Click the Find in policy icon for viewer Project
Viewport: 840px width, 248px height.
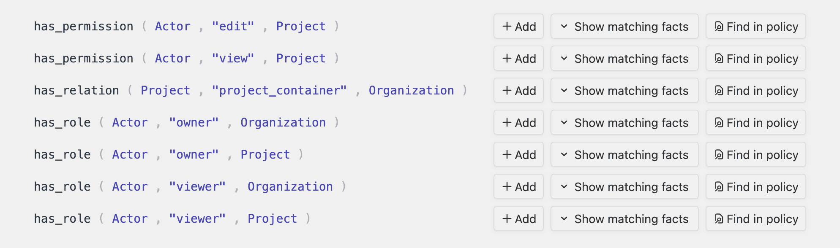click(x=719, y=219)
